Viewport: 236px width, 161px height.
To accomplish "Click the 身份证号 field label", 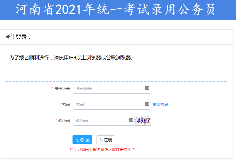I will 62,89.
